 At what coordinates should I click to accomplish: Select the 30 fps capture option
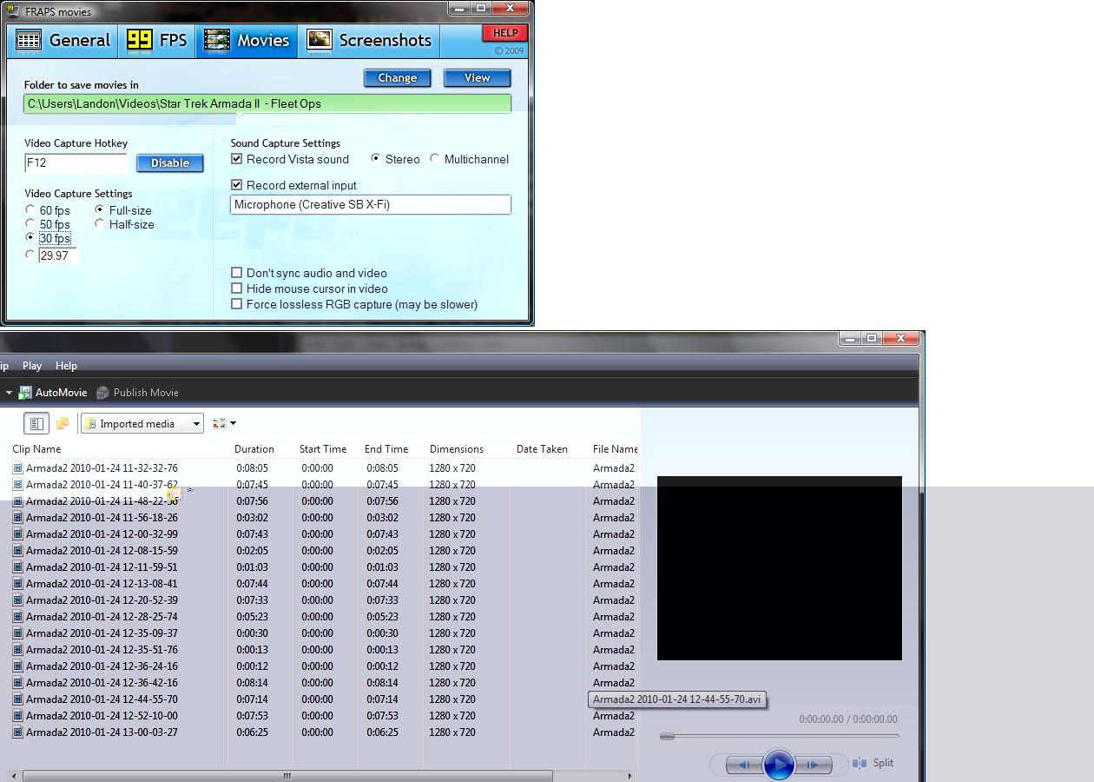coord(30,238)
